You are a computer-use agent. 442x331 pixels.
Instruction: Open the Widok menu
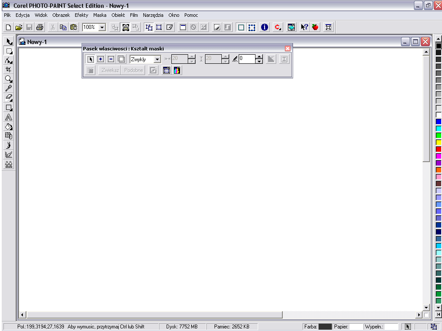pyautogui.click(x=41, y=15)
